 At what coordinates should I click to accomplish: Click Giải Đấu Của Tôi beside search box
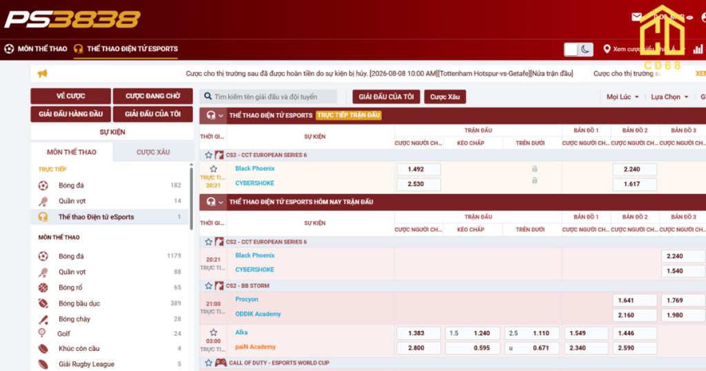coord(386,97)
